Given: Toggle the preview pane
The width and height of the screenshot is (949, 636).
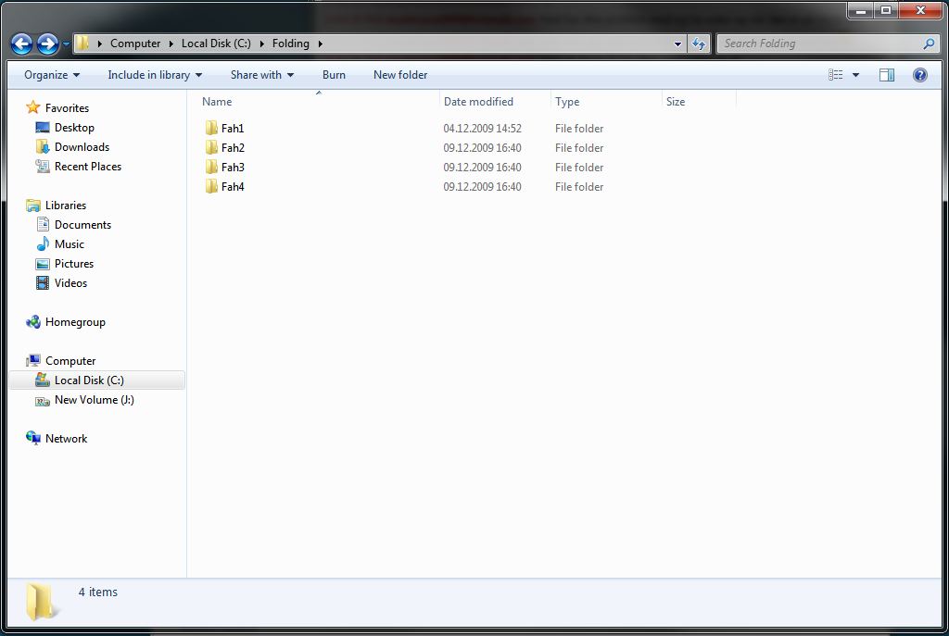Looking at the screenshot, I should [887, 75].
